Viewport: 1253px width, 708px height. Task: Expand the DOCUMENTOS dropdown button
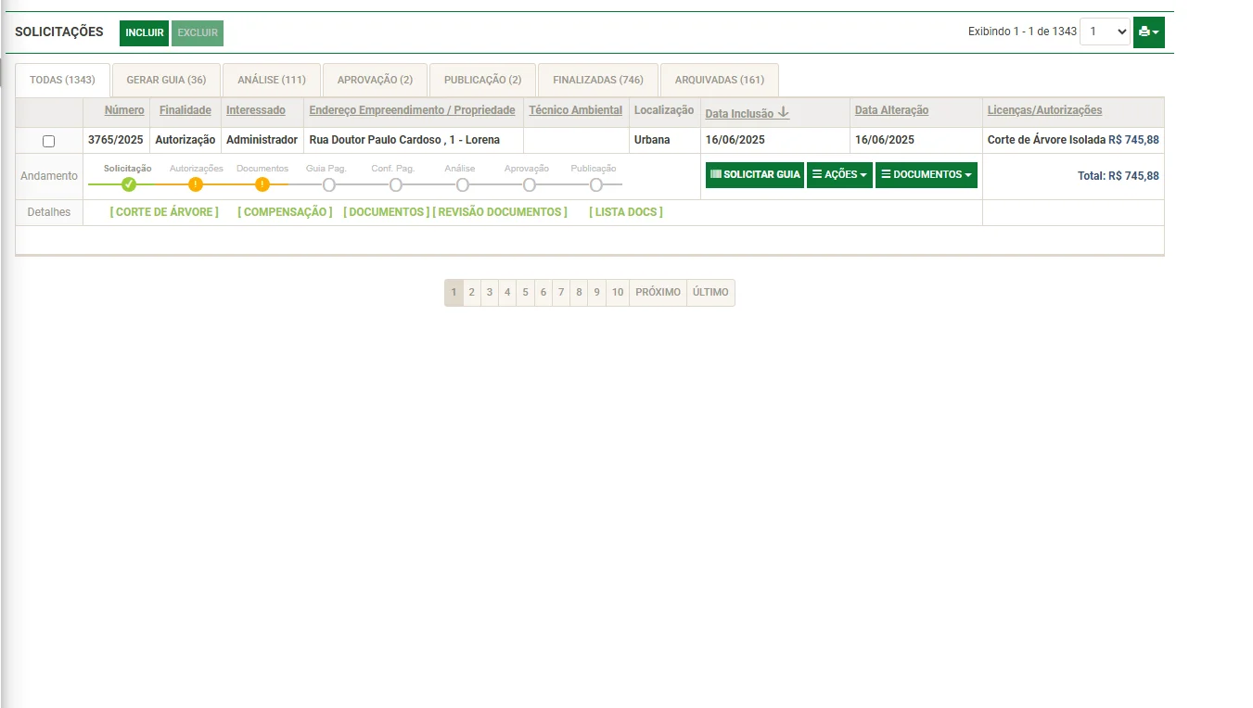pos(926,175)
